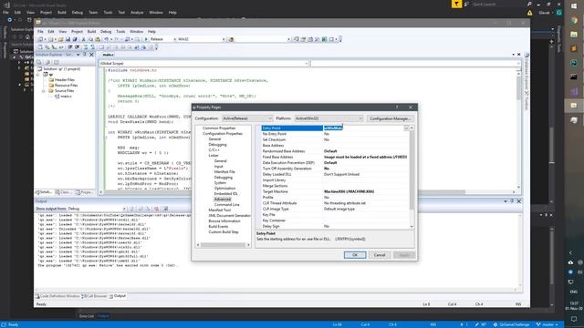Viewport: 584px width, 328px height.
Task: Click the Windows Start button on the taskbar
Action: tap(574, 6)
